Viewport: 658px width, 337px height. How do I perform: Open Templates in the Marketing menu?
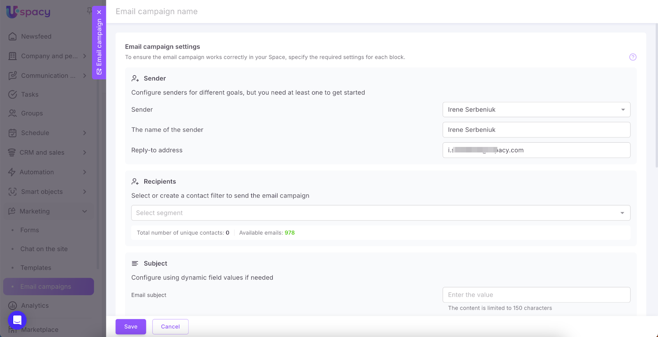36,268
